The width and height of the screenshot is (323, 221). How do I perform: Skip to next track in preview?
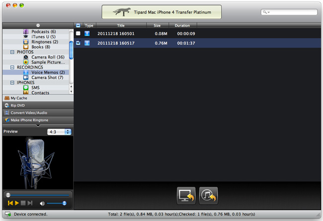click(x=30, y=203)
